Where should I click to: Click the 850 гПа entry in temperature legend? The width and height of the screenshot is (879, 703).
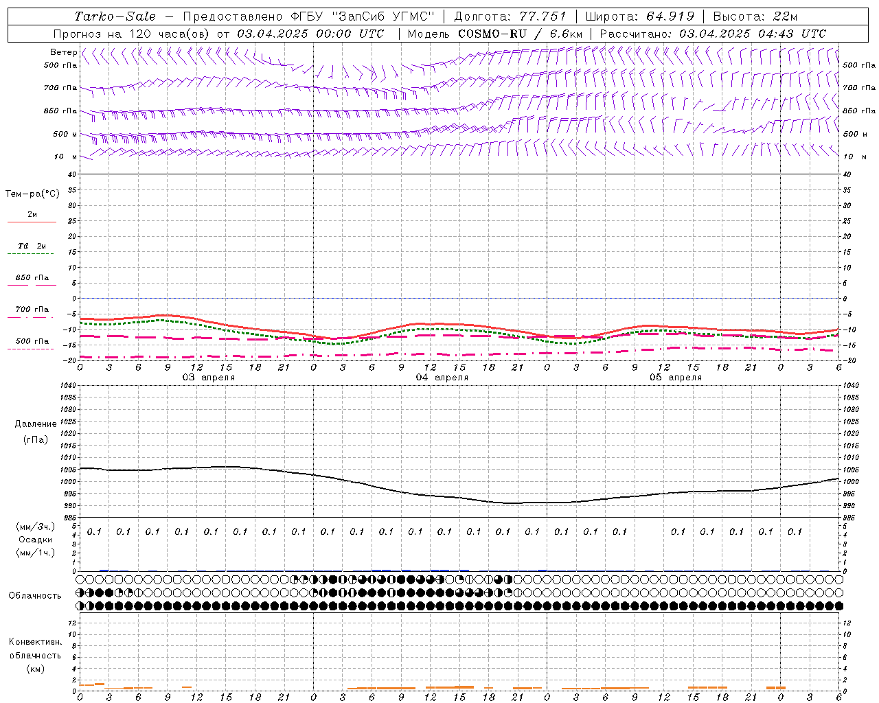[32, 278]
